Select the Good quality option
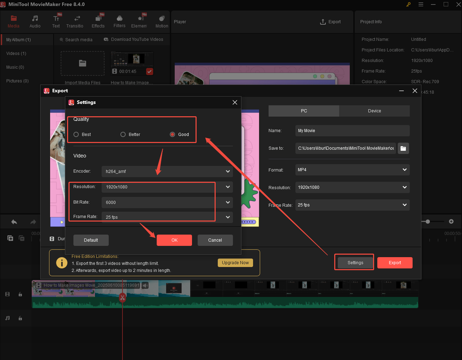Image resolution: width=462 pixels, height=360 pixels. (x=172, y=134)
